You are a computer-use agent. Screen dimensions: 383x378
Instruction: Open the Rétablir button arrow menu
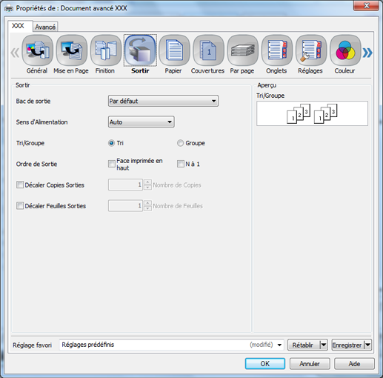click(x=324, y=345)
